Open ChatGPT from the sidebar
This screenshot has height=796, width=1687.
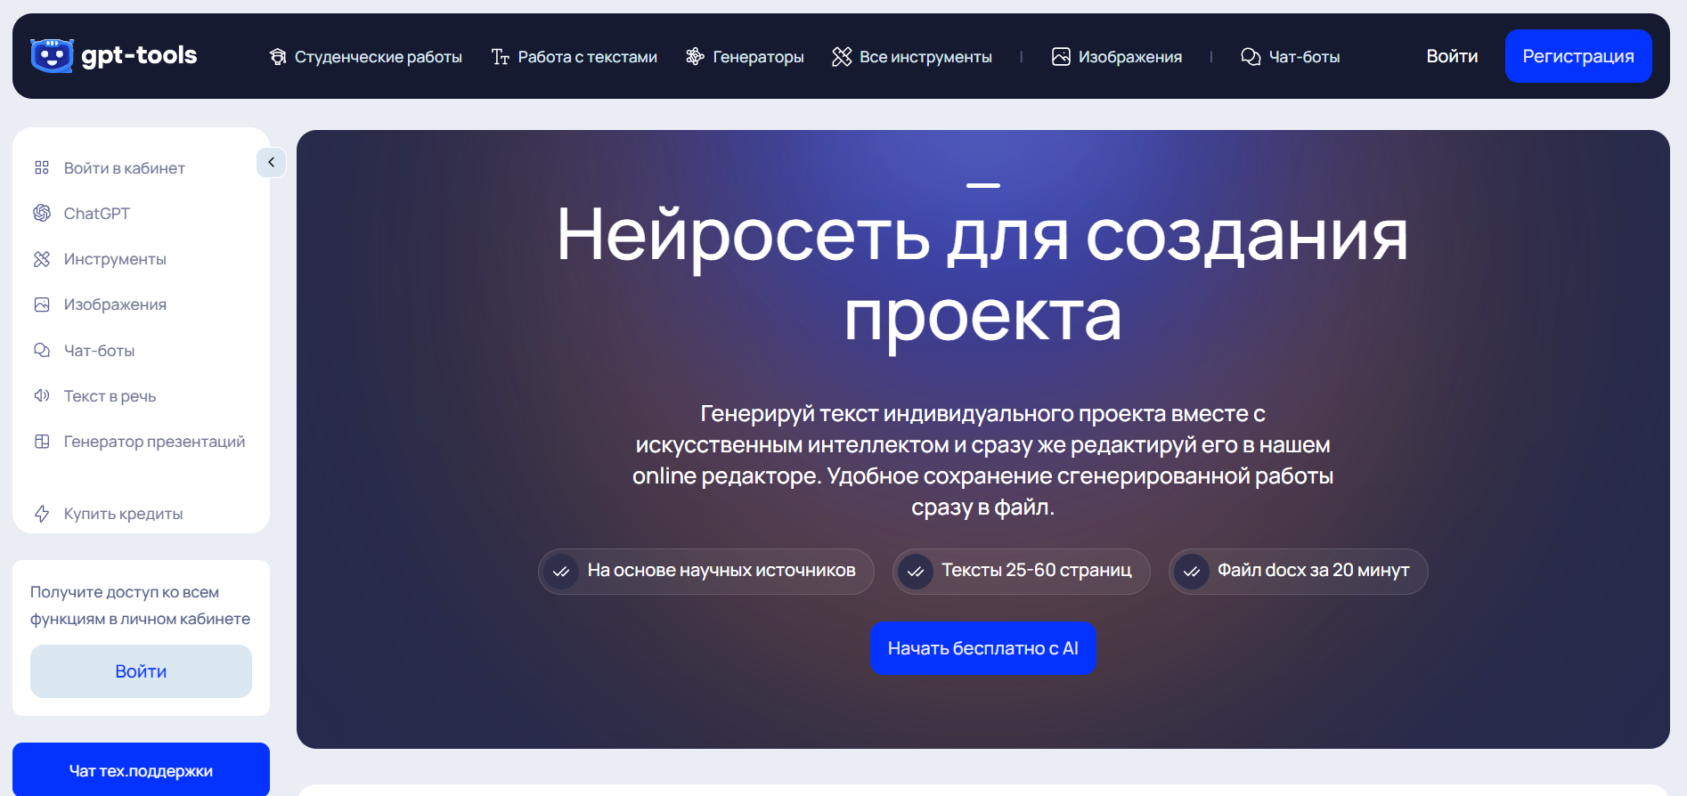click(x=97, y=214)
